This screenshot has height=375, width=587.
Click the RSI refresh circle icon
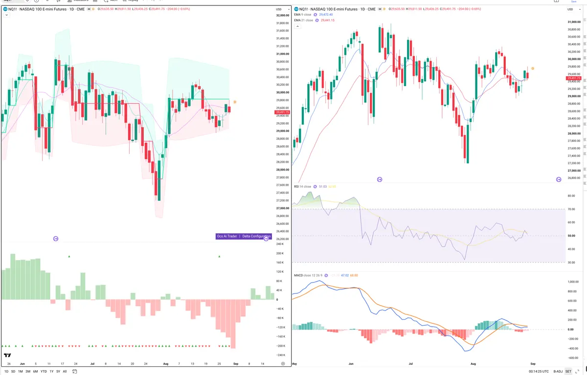[316, 186]
